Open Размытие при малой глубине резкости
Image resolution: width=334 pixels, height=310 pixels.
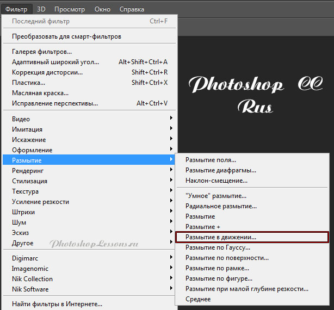click(252, 289)
